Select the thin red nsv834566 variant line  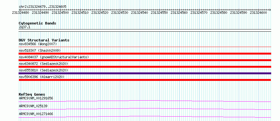[x=145, y=47]
